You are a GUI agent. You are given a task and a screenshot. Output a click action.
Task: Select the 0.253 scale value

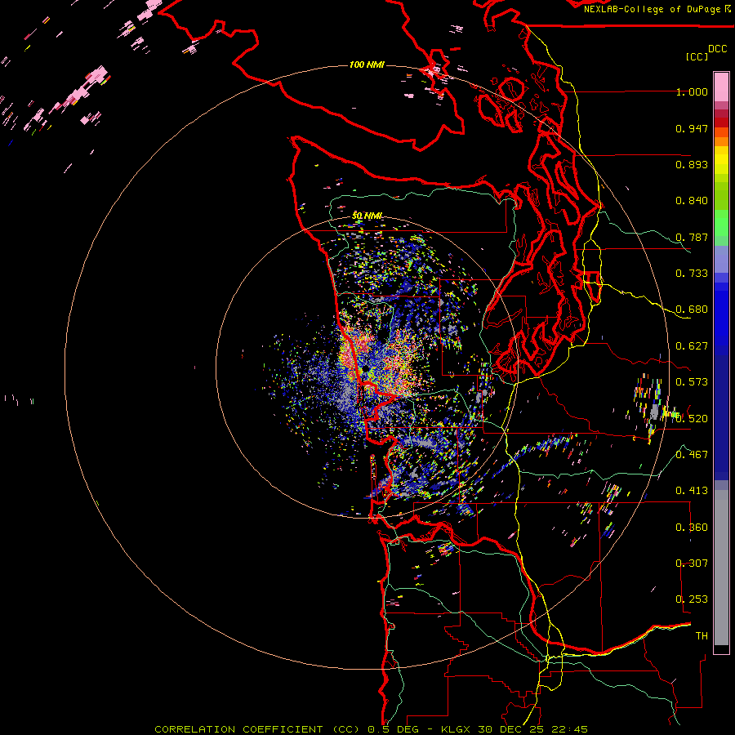(x=692, y=599)
